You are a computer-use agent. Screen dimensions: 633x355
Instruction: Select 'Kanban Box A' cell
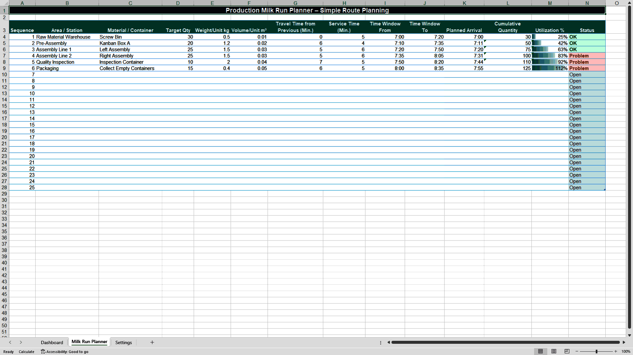click(x=130, y=43)
